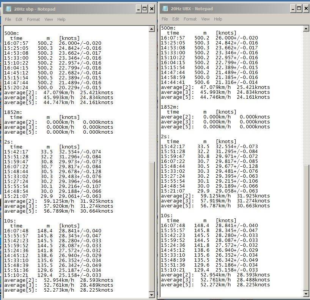Click scroll down arrow in 20Hz sbp window

click(x=152, y=295)
